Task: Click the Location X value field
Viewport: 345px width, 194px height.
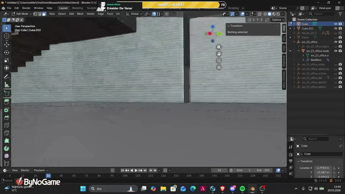Action: [x=323, y=168]
